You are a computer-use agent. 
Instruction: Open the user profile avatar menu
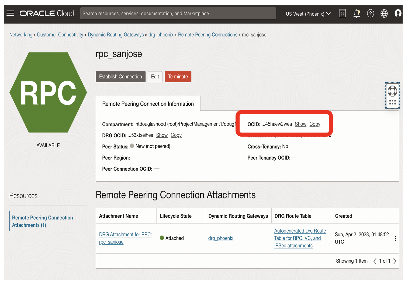click(398, 13)
